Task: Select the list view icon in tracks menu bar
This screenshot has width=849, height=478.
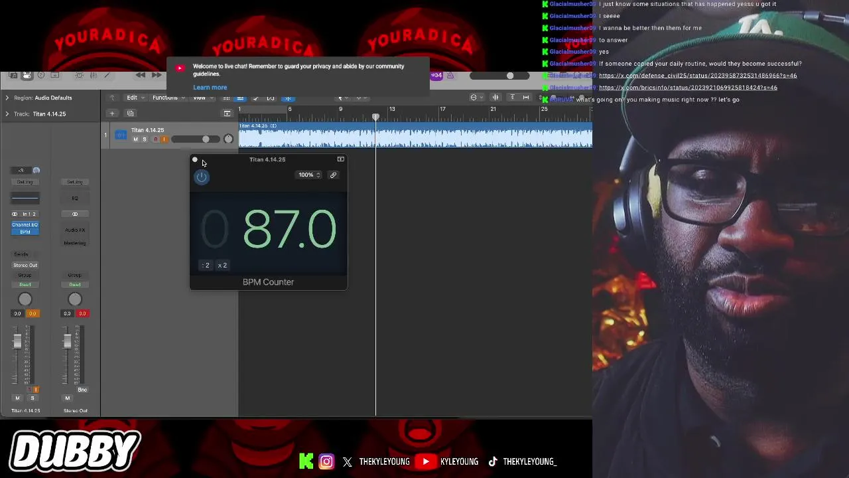Action: pos(240,98)
